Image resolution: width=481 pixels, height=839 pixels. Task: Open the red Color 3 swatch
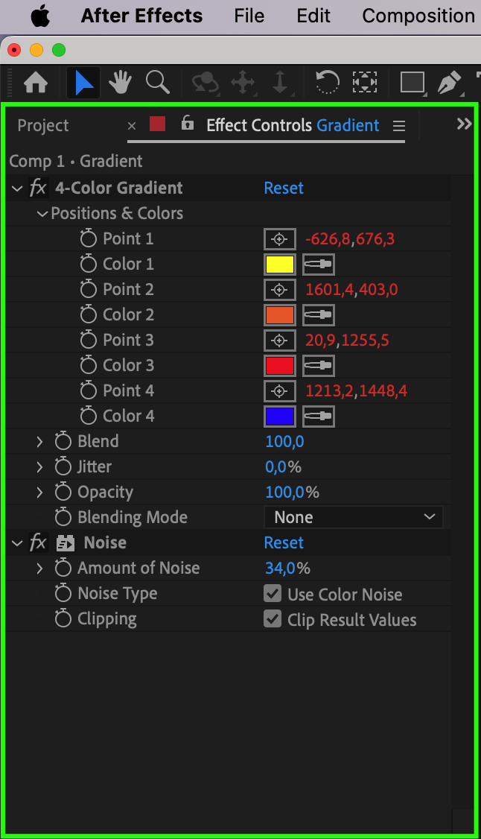click(x=279, y=365)
